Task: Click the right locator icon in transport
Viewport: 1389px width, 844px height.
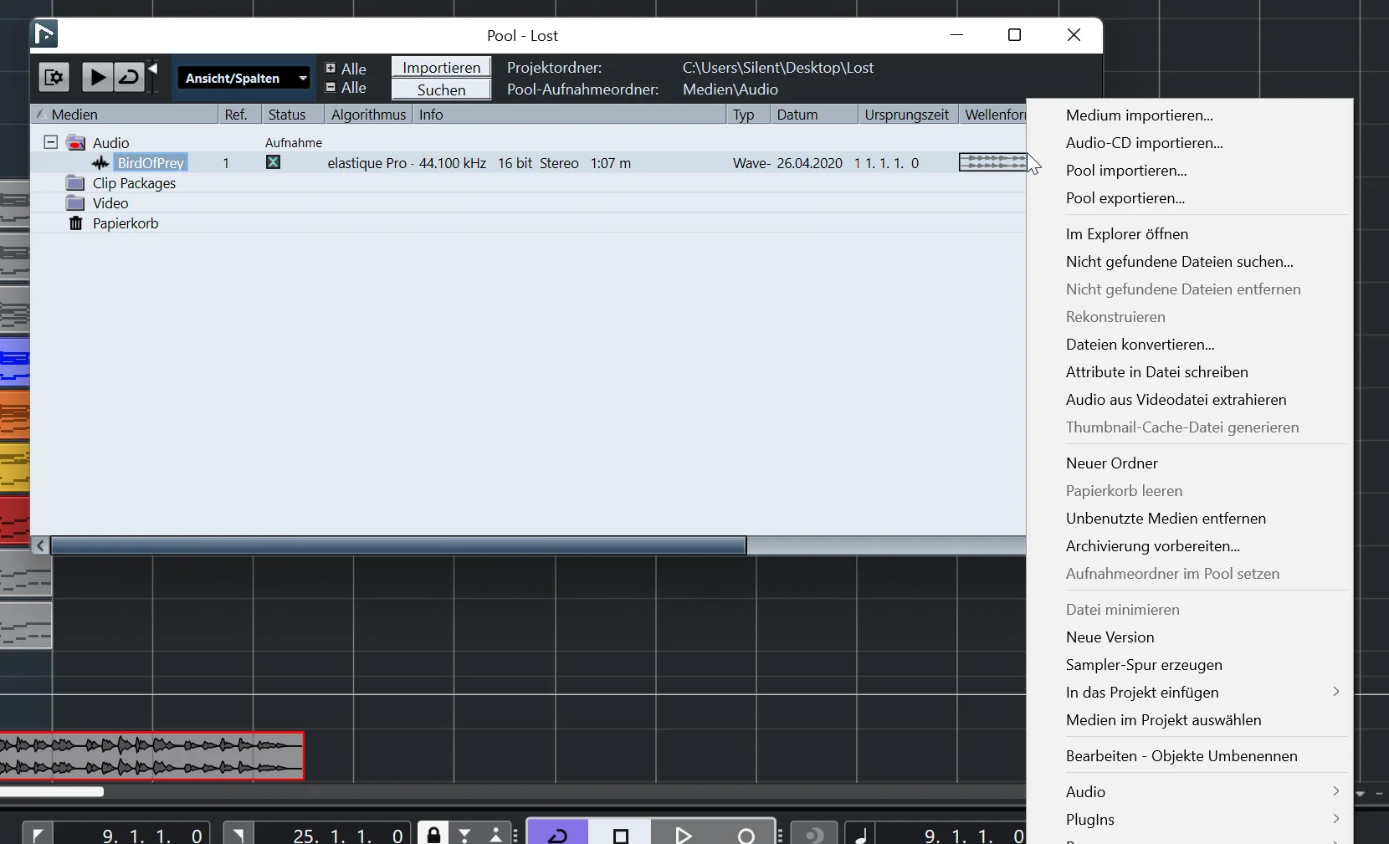Action: tap(238, 835)
